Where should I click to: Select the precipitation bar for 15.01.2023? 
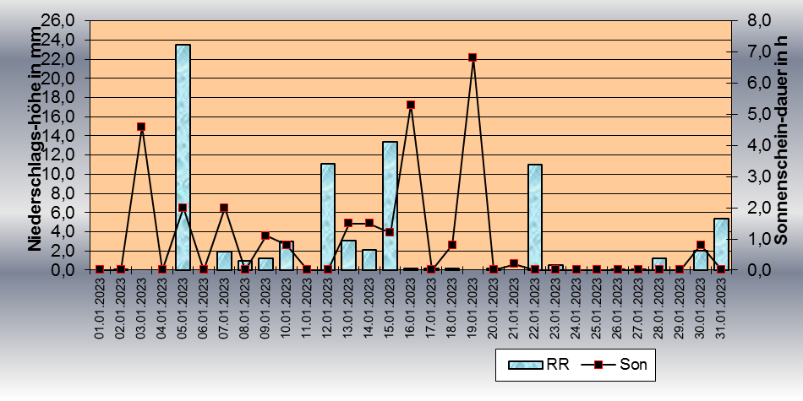click(390, 205)
